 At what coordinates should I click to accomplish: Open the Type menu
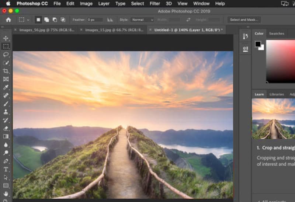pyautogui.click(x=120, y=4)
